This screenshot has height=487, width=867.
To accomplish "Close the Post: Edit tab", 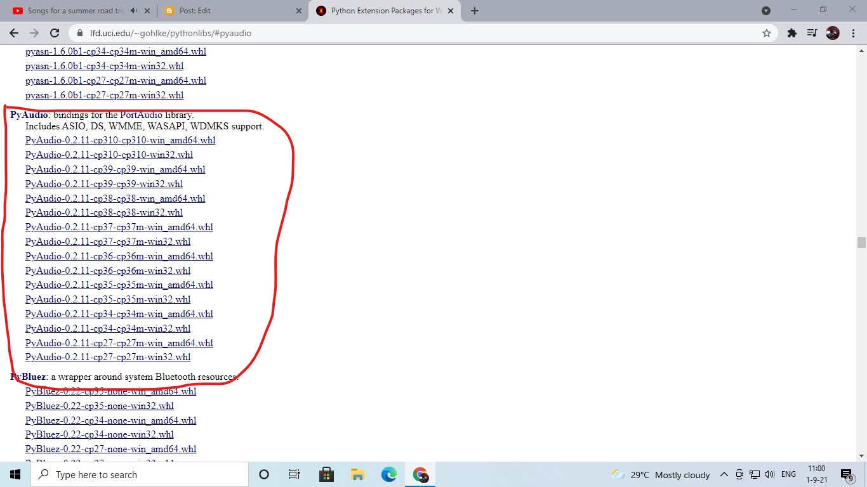I will (x=300, y=11).
